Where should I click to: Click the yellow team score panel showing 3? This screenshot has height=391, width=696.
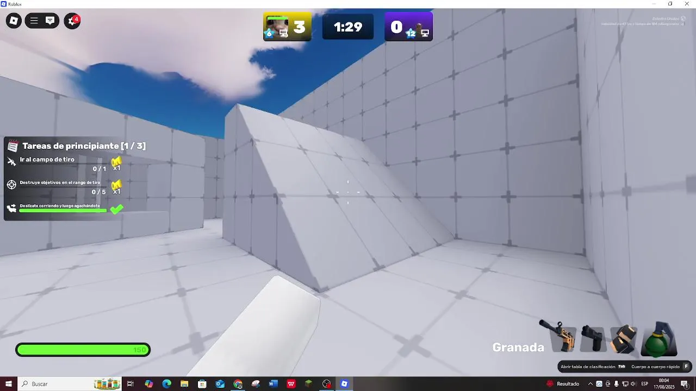pos(288,27)
